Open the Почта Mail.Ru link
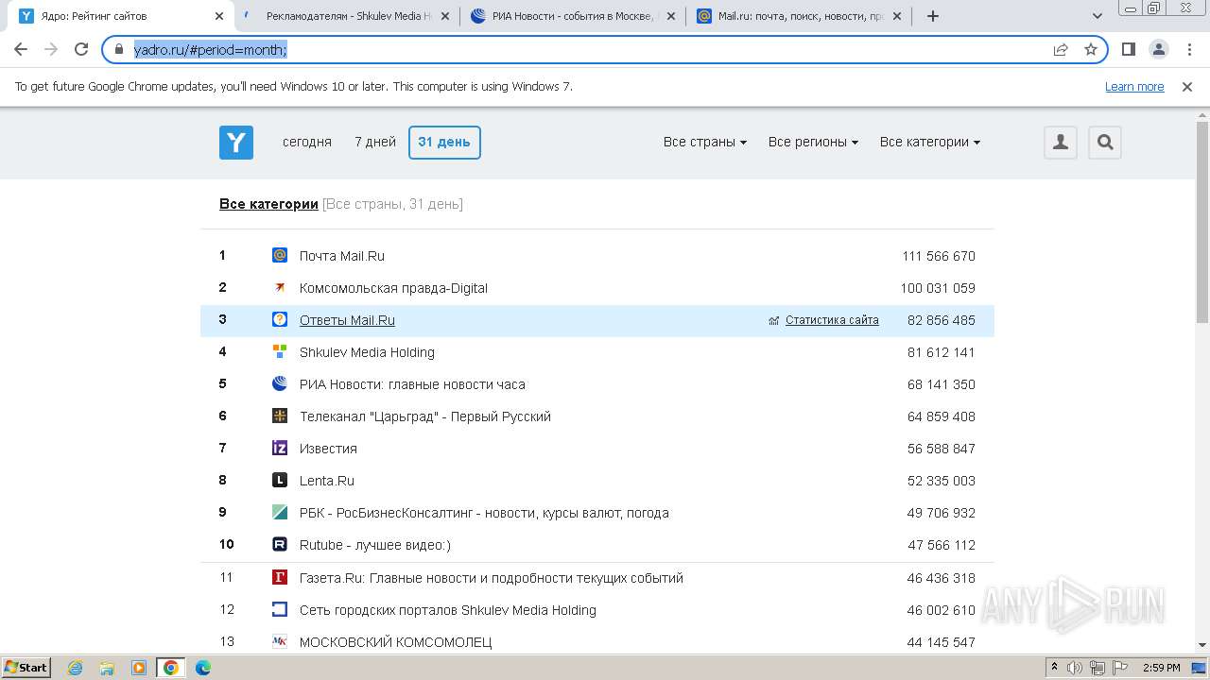1210x680 pixels. (342, 256)
